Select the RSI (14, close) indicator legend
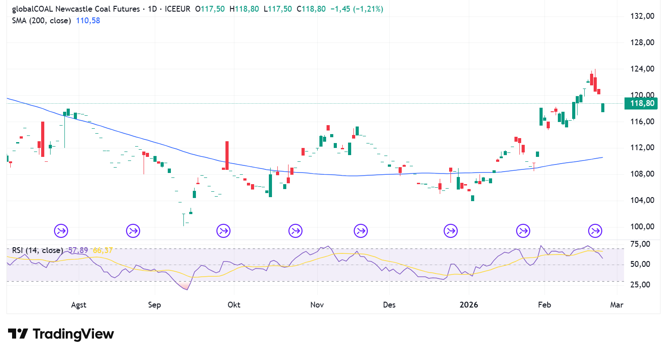The width and height of the screenshot is (667, 354). [x=37, y=251]
